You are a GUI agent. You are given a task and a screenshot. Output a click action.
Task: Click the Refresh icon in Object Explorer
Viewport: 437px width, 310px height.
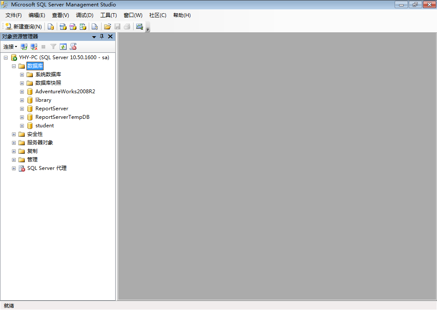(x=63, y=47)
